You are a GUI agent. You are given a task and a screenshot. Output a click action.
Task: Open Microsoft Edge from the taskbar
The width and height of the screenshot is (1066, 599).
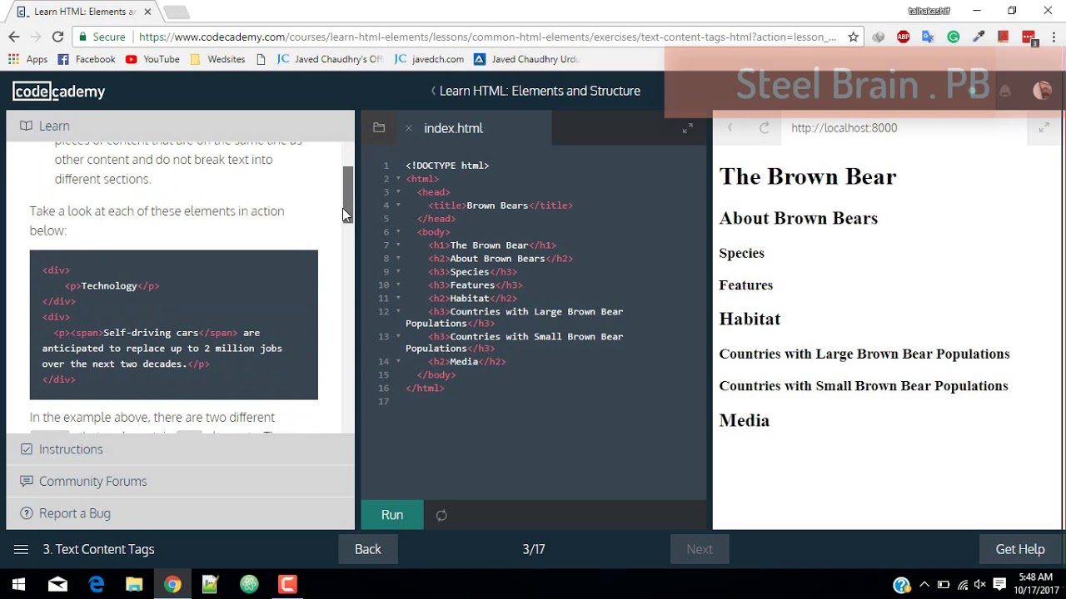[96, 584]
